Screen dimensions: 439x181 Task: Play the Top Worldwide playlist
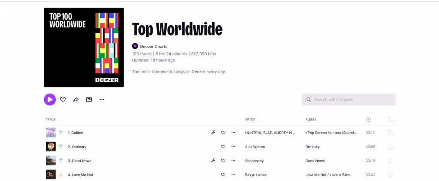coord(50,99)
